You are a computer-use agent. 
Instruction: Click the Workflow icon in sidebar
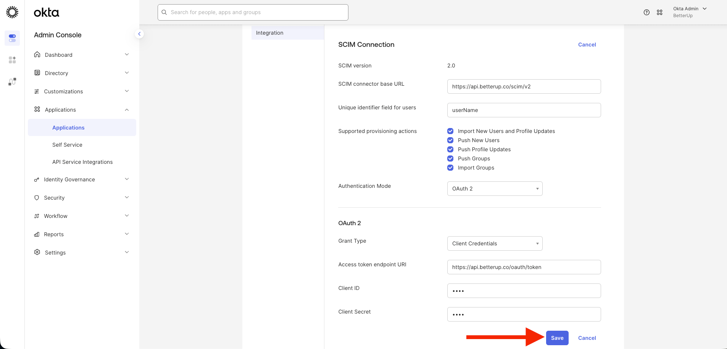point(37,216)
